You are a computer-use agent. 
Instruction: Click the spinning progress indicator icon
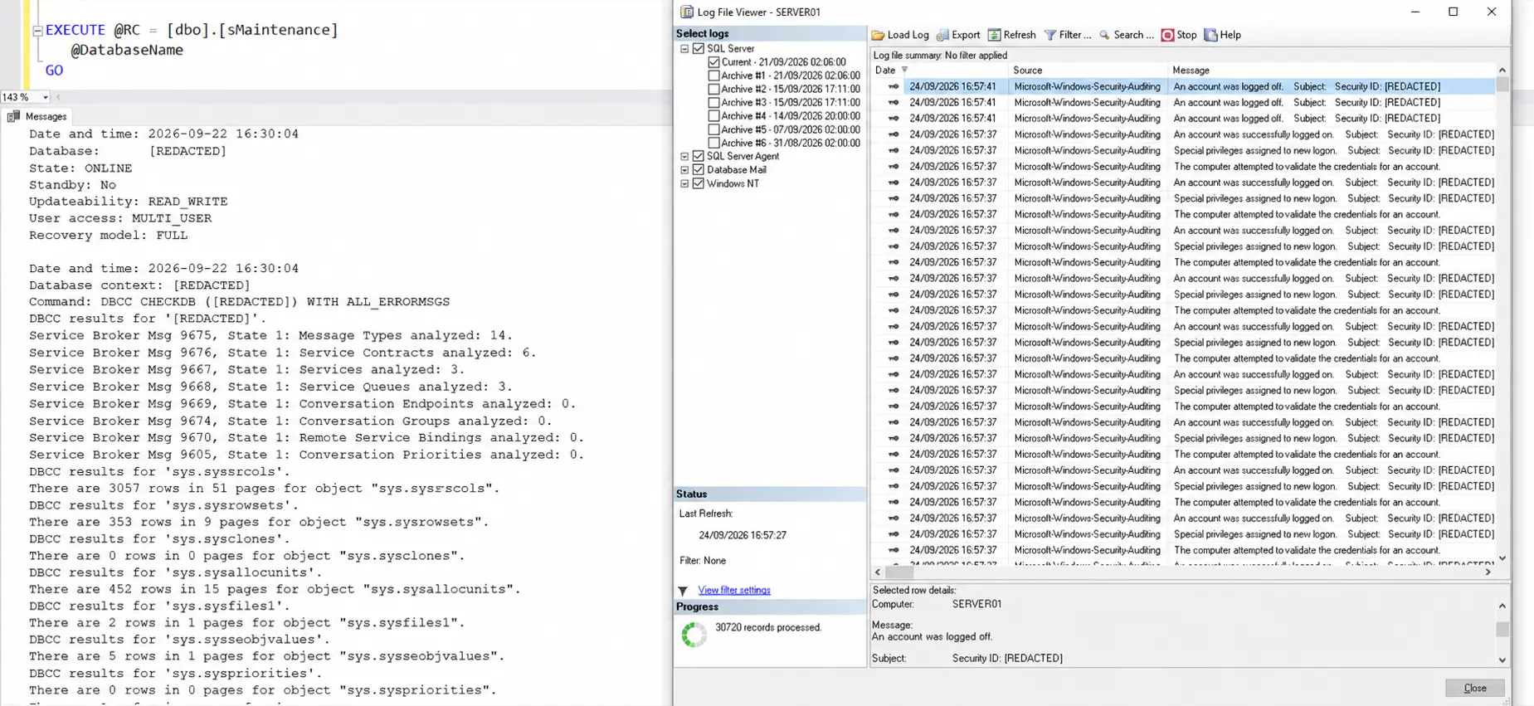(694, 635)
